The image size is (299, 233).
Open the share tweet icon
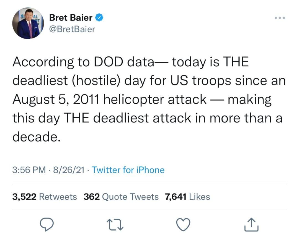[x=251, y=225]
